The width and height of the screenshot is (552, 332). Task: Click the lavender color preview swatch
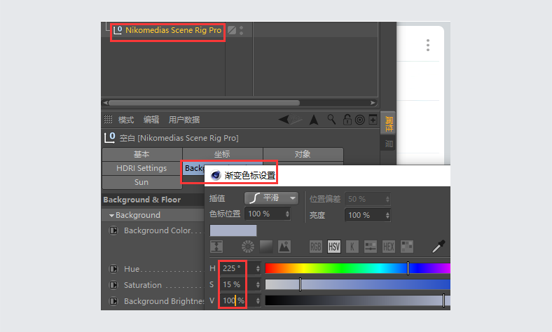(233, 230)
